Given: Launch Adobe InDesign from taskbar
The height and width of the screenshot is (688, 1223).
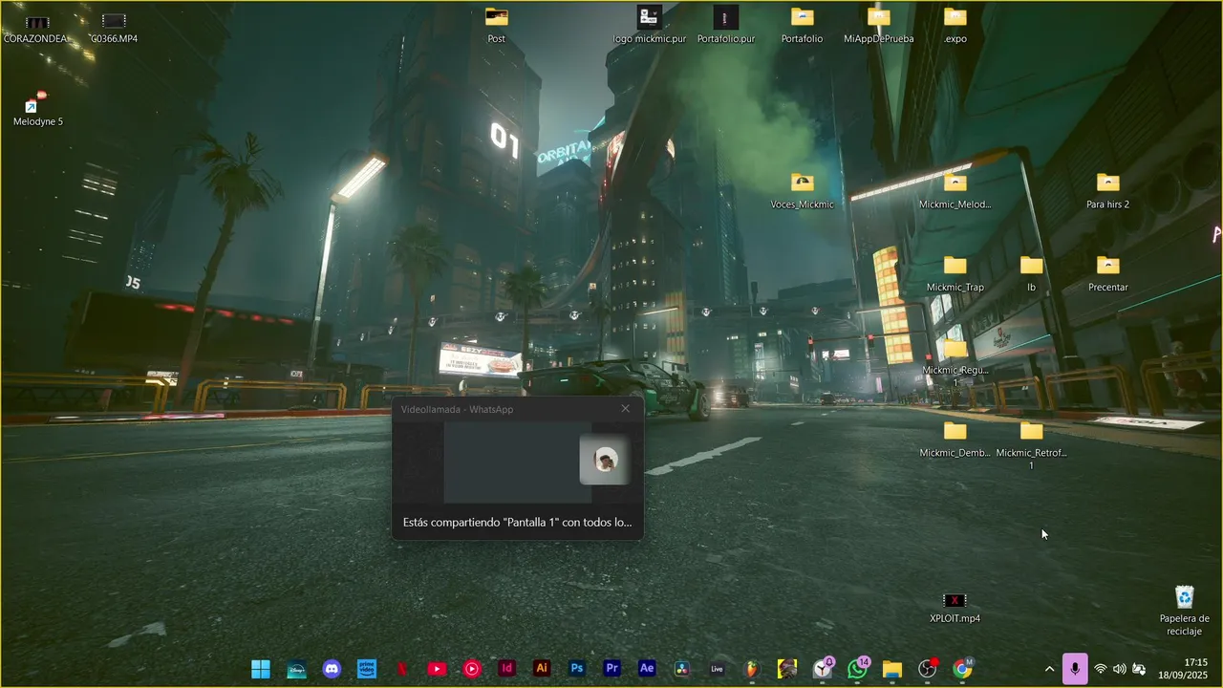Looking at the screenshot, I should 507,669.
